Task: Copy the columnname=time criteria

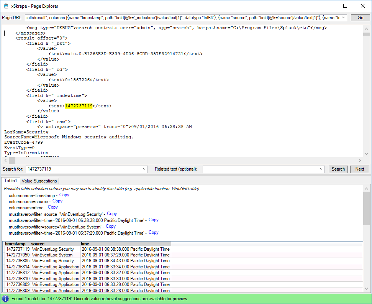Action: (x=52, y=207)
